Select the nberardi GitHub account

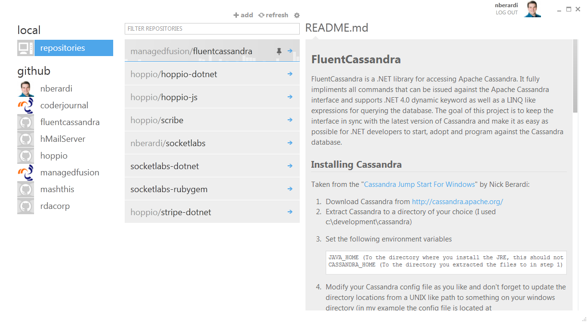pyautogui.click(x=56, y=89)
